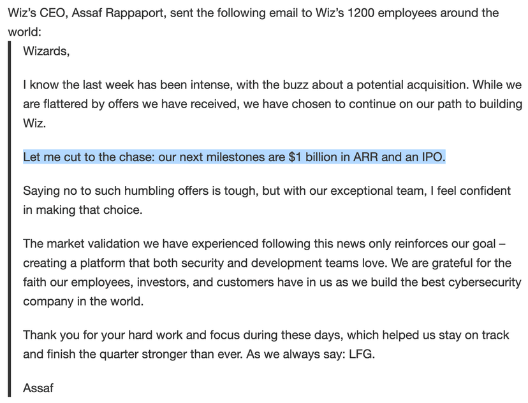The width and height of the screenshot is (528, 403).
Task: Click the standalone "Wiz." line
Action: coord(34,122)
